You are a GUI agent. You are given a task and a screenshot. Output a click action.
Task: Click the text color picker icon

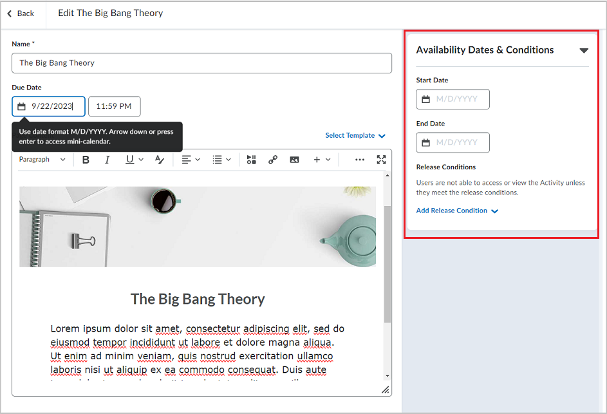(x=160, y=160)
